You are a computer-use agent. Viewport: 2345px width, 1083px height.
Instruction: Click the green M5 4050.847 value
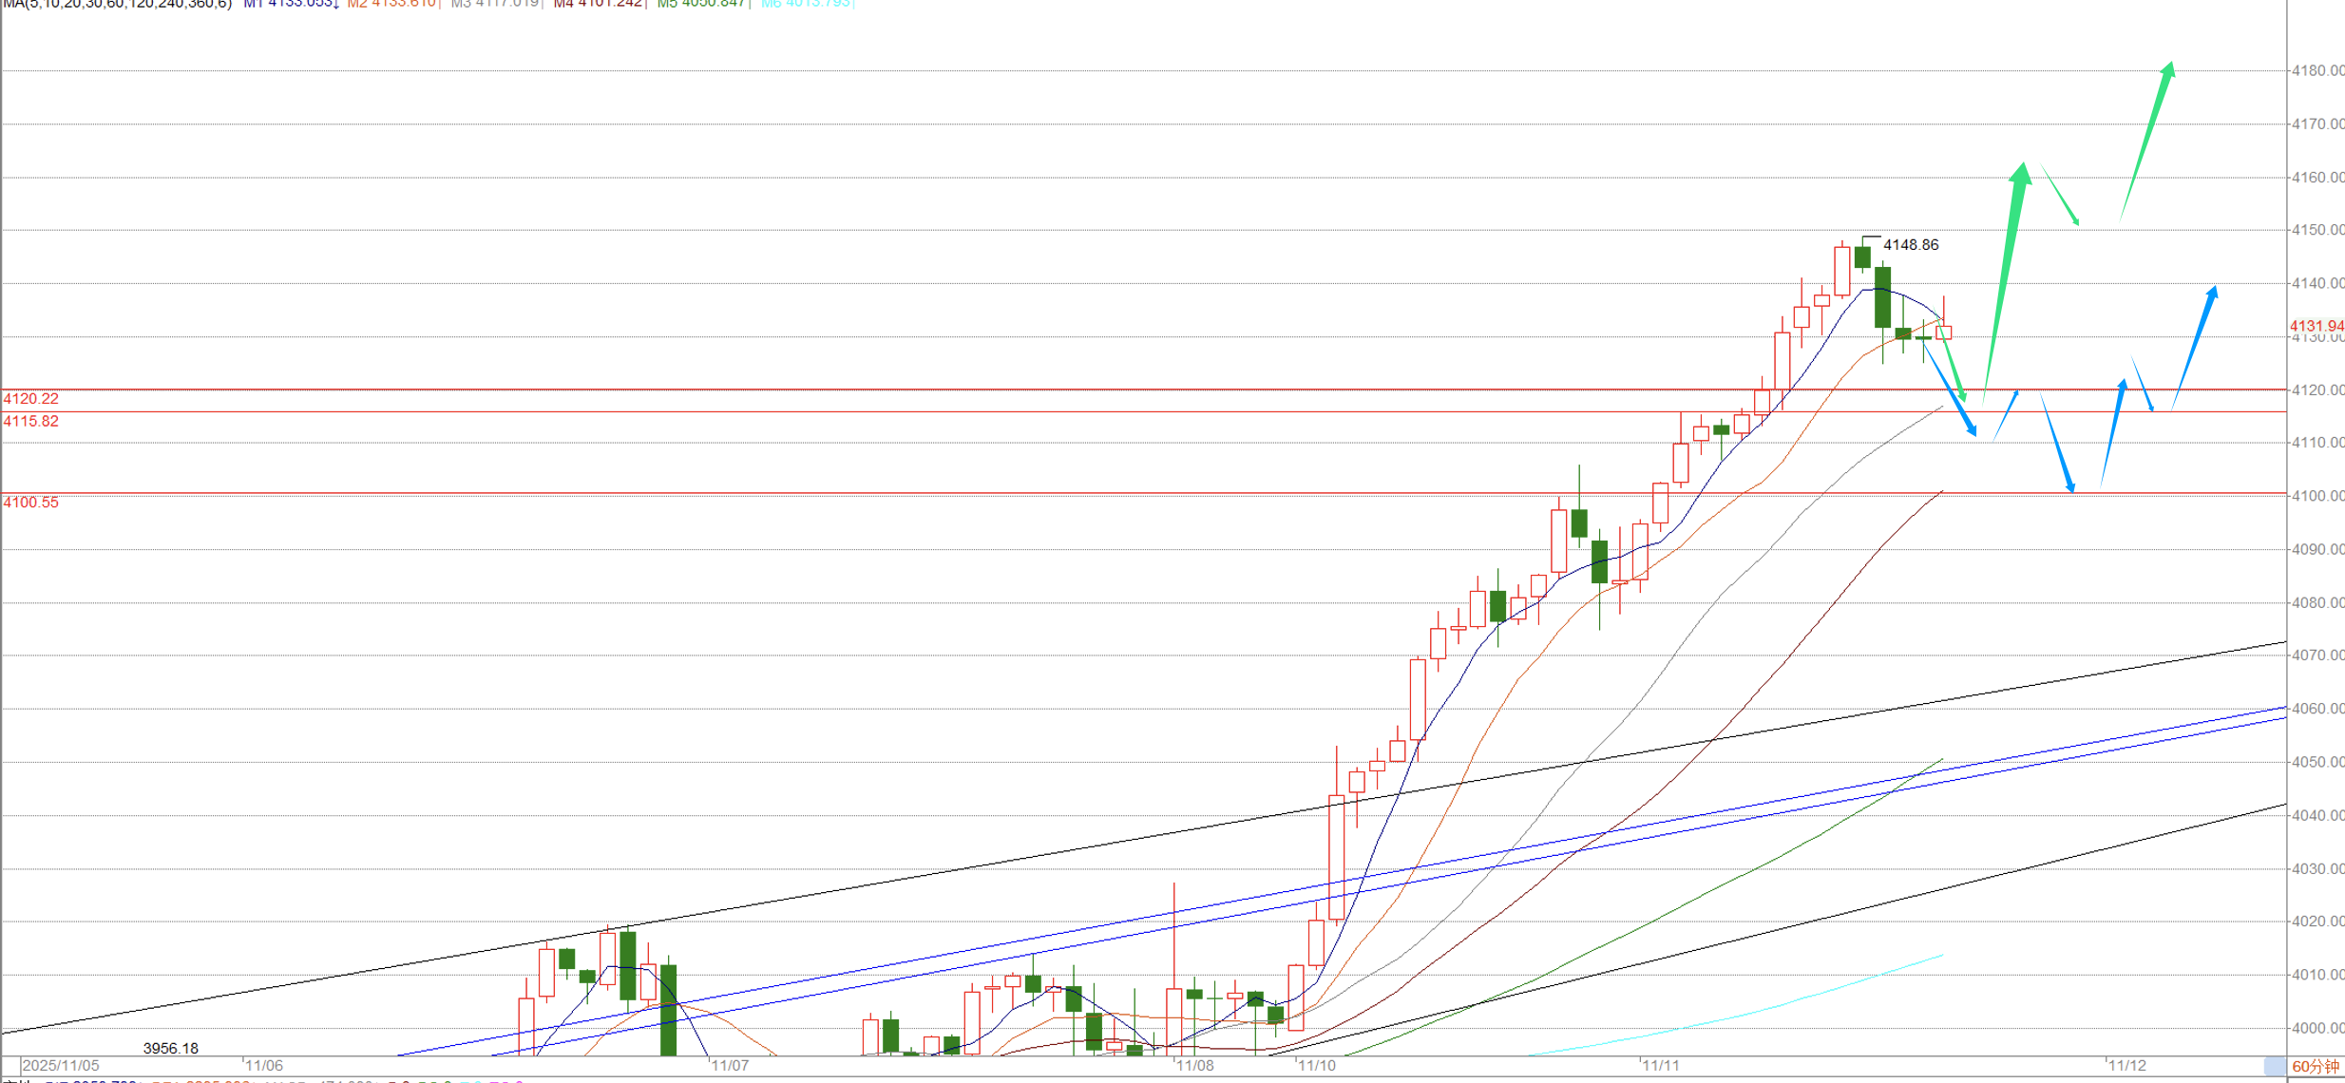tap(701, 4)
